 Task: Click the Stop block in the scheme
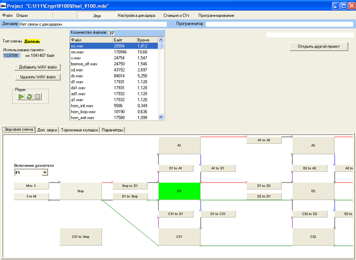(x=80, y=191)
